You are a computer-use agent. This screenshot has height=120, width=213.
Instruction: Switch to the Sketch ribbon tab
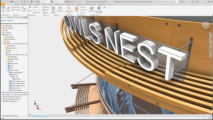31,4
